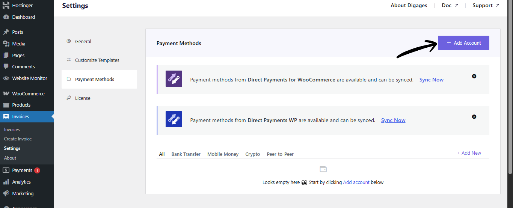Click the Marketing megaphone icon
The image size is (513, 208).
click(6, 193)
